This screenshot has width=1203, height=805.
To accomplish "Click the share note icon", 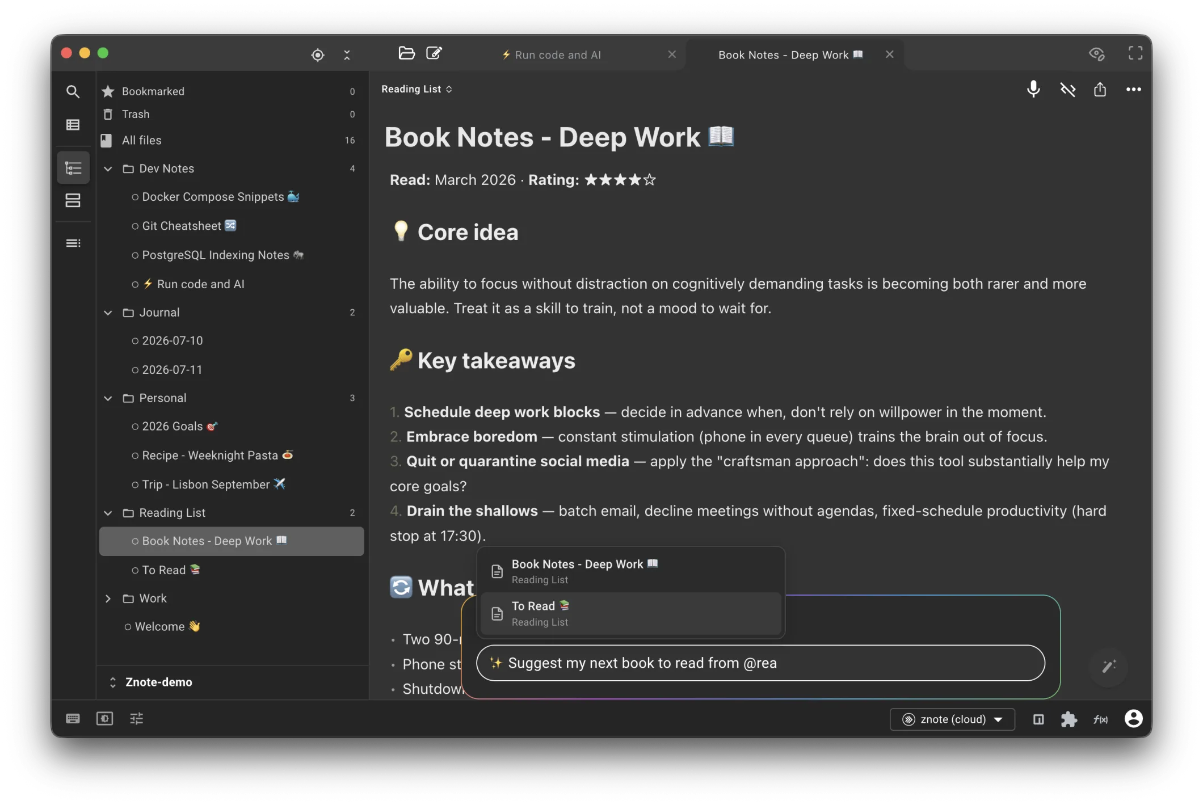I will coord(1100,89).
